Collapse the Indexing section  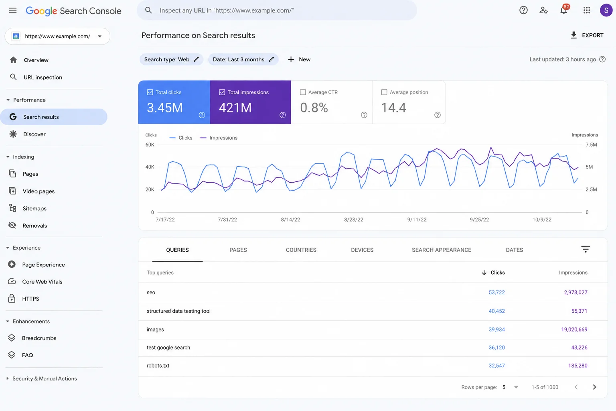8,157
